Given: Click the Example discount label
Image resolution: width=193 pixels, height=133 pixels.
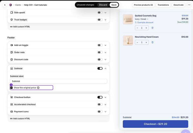Looking at the screenshot, I should [x=145, y=23].
